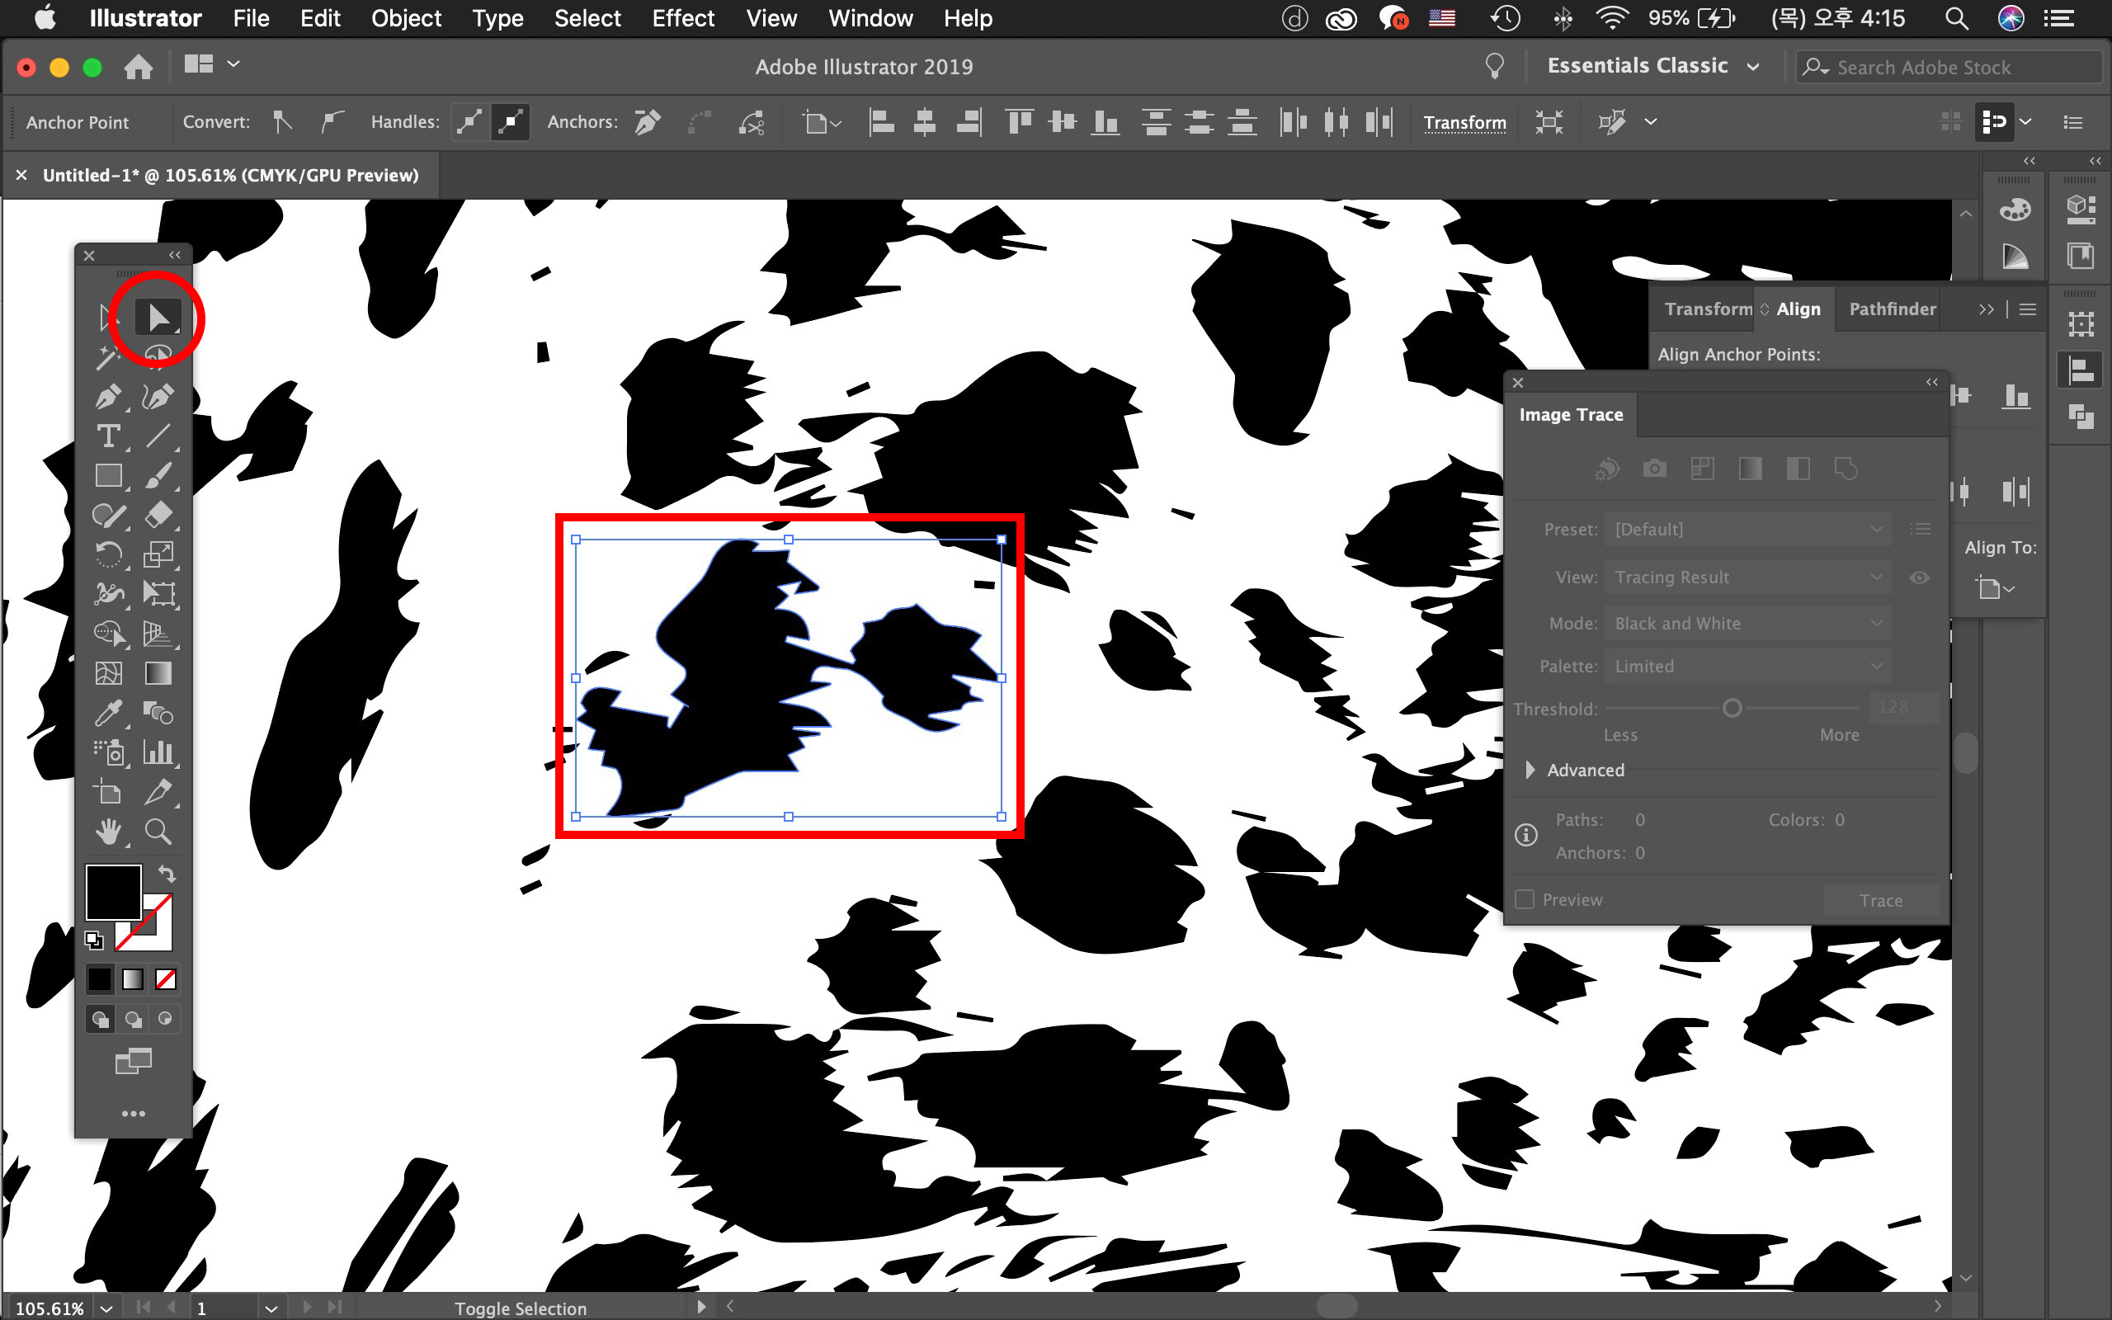Image resolution: width=2112 pixels, height=1320 pixels.
Task: Choose the Shape Builder tool
Action: click(x=108, y=634)
